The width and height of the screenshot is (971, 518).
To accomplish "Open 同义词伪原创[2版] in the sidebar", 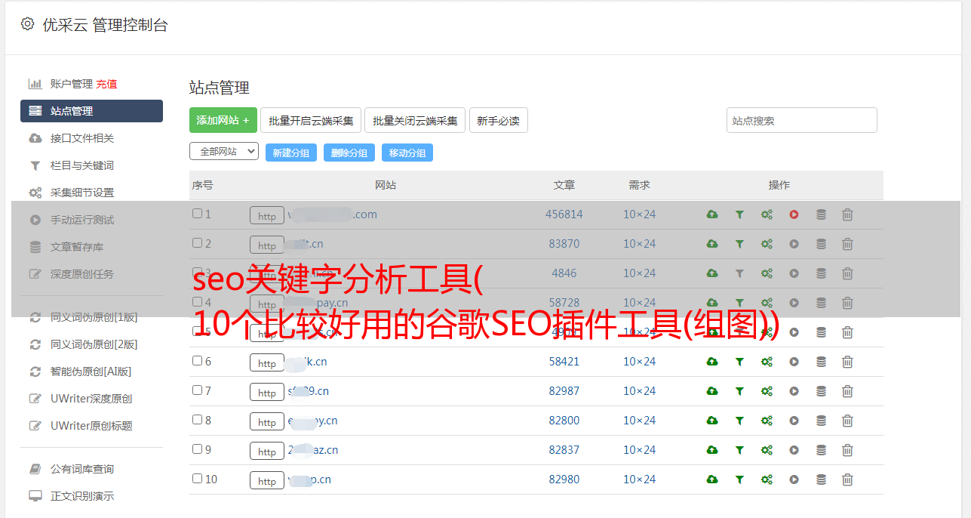I will pyautogui.click(x=94, y=344).
